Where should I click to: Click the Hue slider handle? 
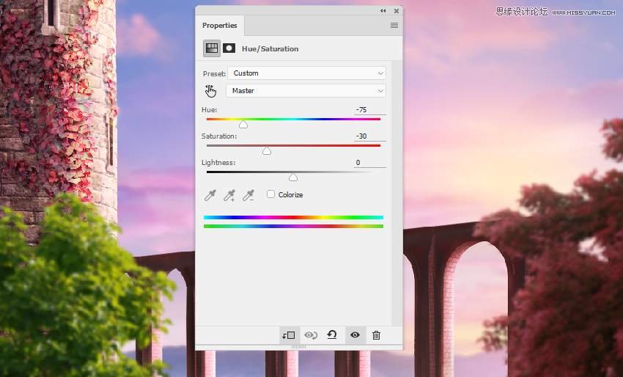tap(243, 125)
